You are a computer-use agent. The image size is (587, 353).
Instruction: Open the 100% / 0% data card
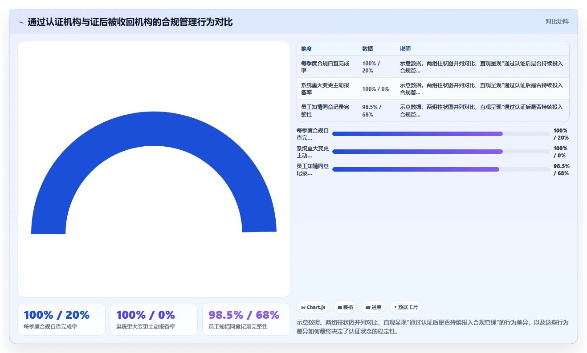154,319
